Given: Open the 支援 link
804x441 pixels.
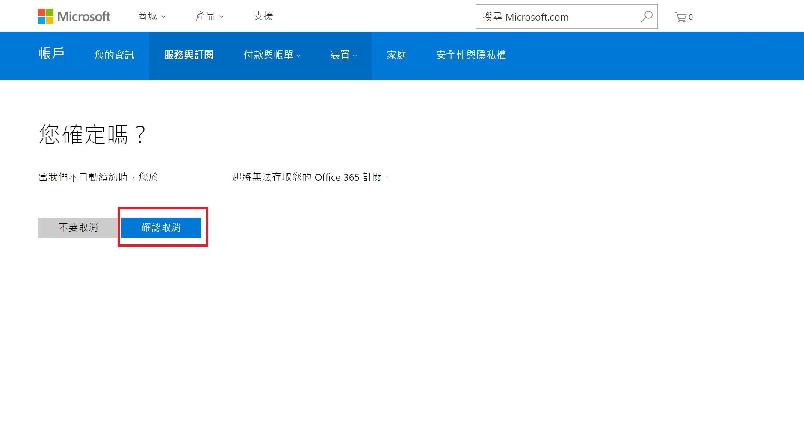Looking at the screenshot, I should 263,16.
